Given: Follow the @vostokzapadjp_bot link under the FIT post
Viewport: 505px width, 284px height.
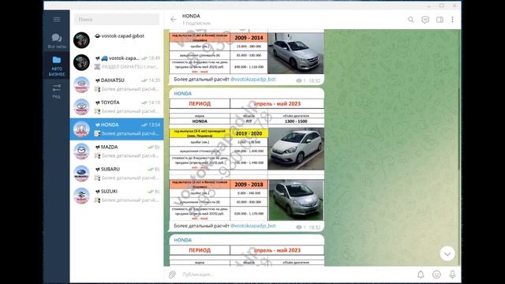Looking at the screenshot, I should 253,226.
